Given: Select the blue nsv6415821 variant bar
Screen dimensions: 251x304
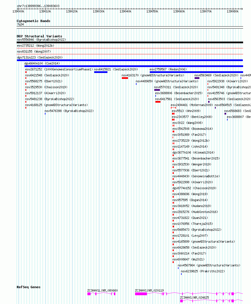Looking at the screenshot, I should 101,72.
